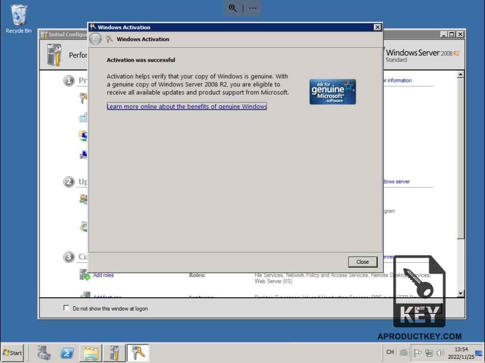Select the Windows Activation taskbar button
Screen dimensions: 485x363
pyautogui.click(x=138, y=353)
